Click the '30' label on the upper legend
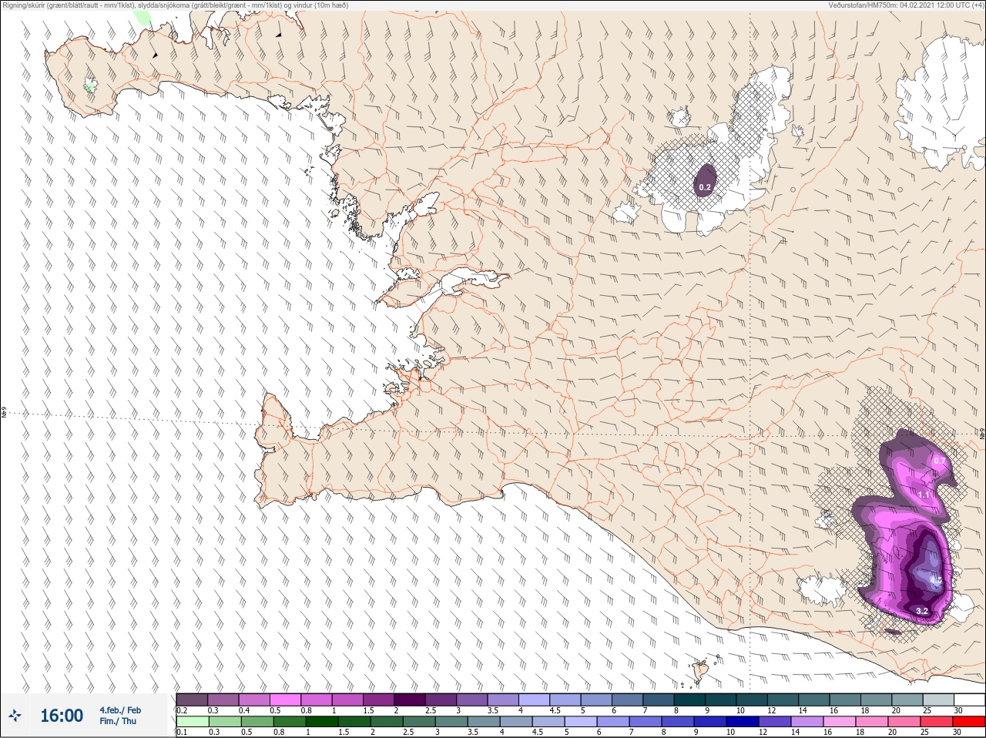986x738 pixels. (958, 710)
